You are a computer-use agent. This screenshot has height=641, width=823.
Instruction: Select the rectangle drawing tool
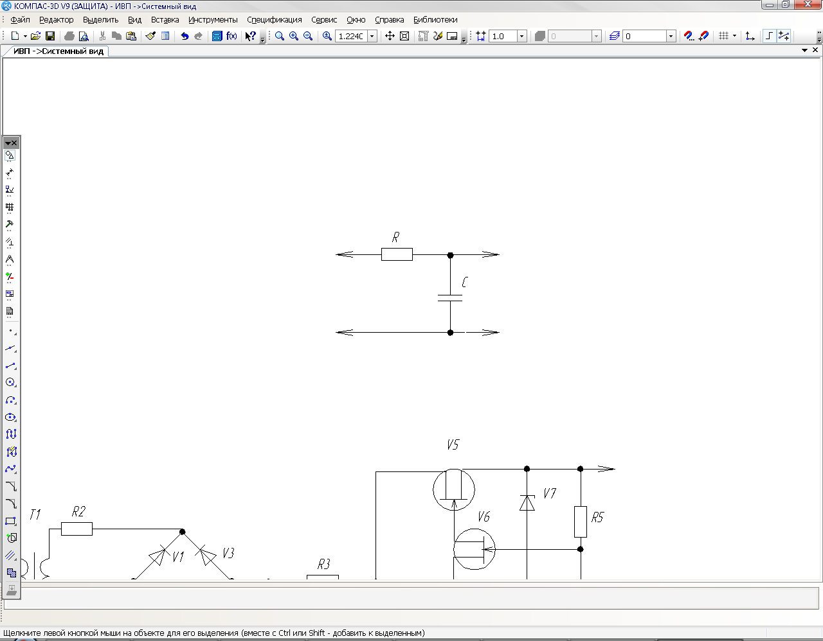click(10, 521)
